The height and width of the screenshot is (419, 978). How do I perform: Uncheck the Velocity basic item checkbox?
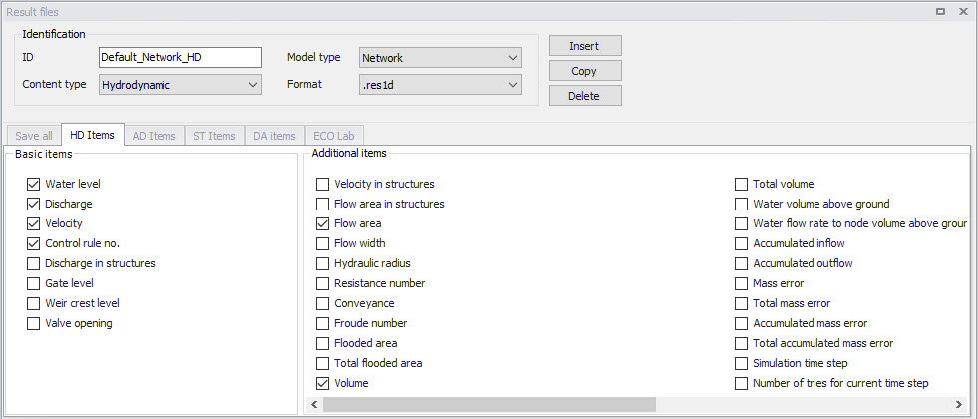(x=33, y=223)
